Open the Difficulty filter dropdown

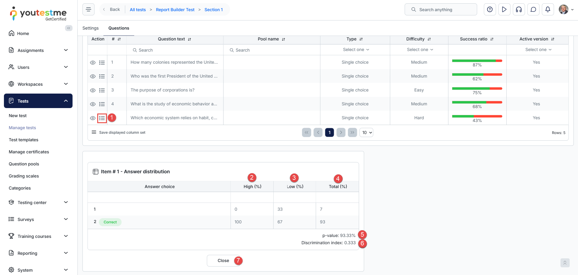coord(419,50)
